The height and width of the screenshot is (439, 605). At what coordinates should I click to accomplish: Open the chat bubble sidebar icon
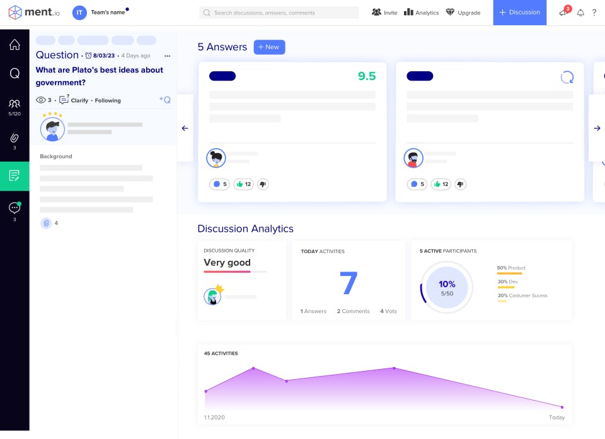14,212
